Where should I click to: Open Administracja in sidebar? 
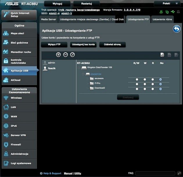pyautogui.click(x=19, y=154)
